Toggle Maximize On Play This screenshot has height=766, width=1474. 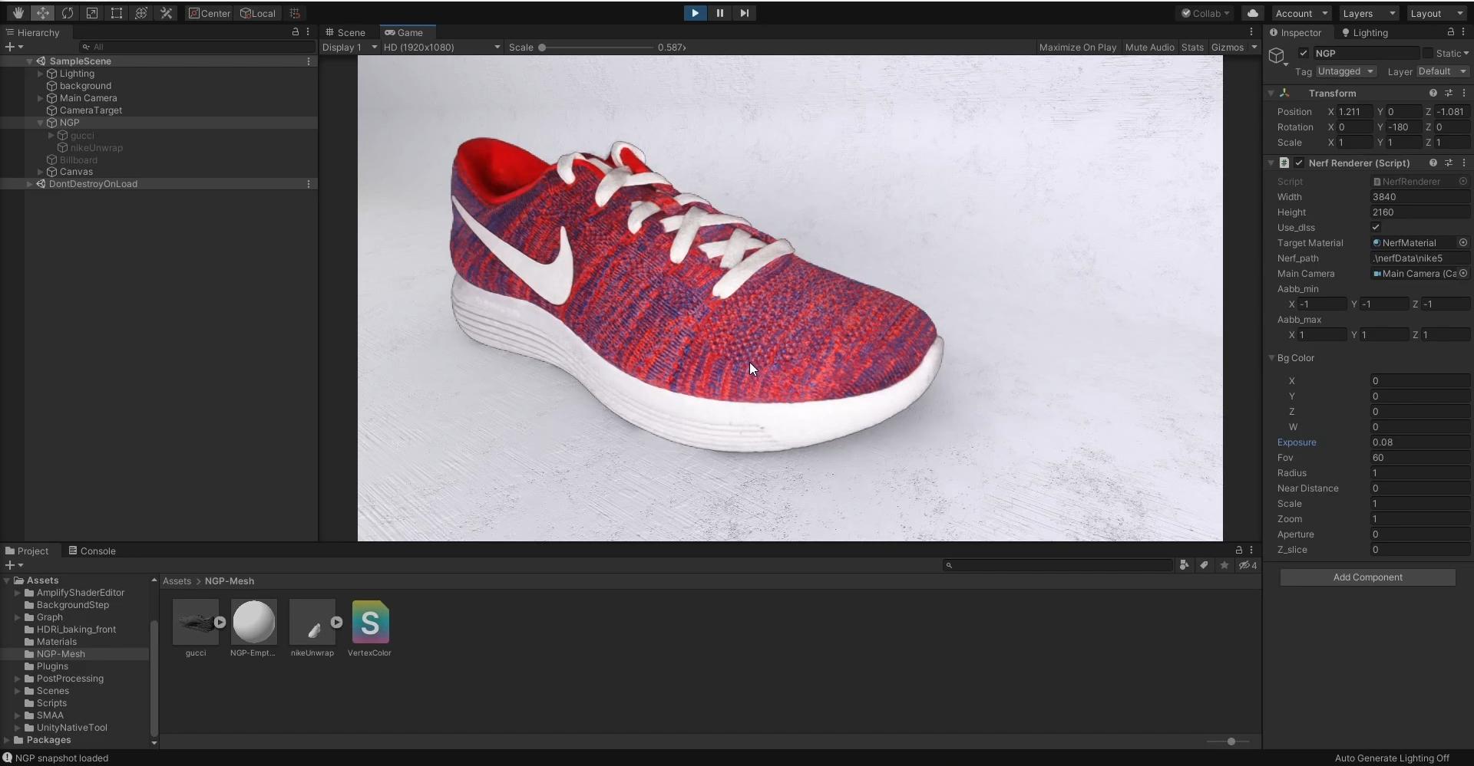[x=1077, y=47]
